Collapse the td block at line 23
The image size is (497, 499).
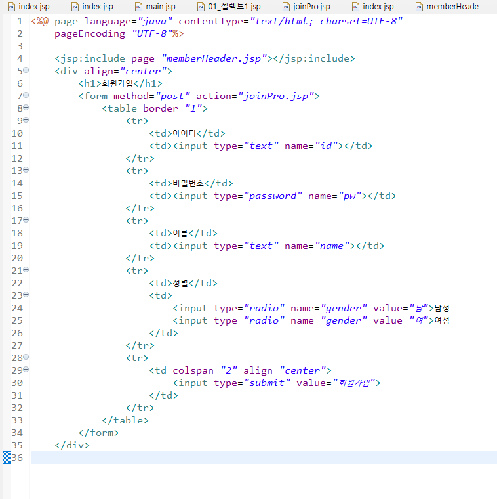[26, 294]
